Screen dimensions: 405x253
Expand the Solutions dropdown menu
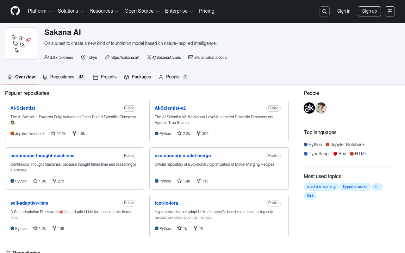tap(71, 11)
